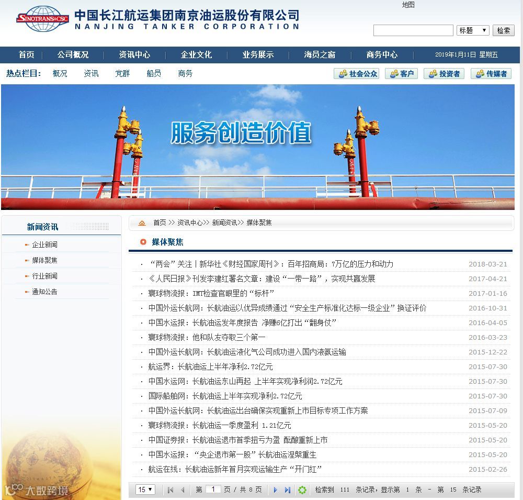Click breadcrumb link 资讯中心

pos(190,223)
